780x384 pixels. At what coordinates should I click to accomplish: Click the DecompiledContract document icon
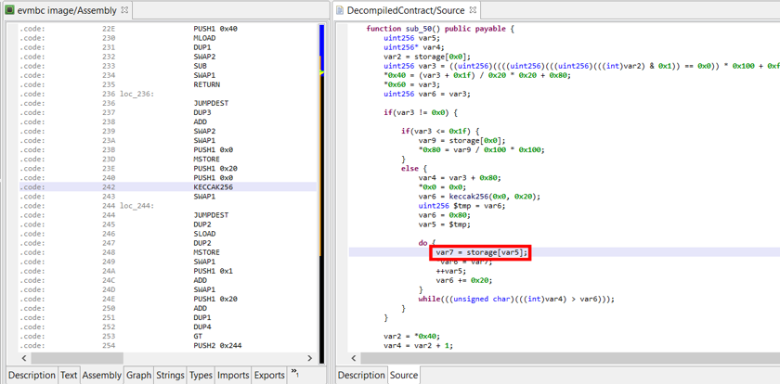[x=340, y=10]
